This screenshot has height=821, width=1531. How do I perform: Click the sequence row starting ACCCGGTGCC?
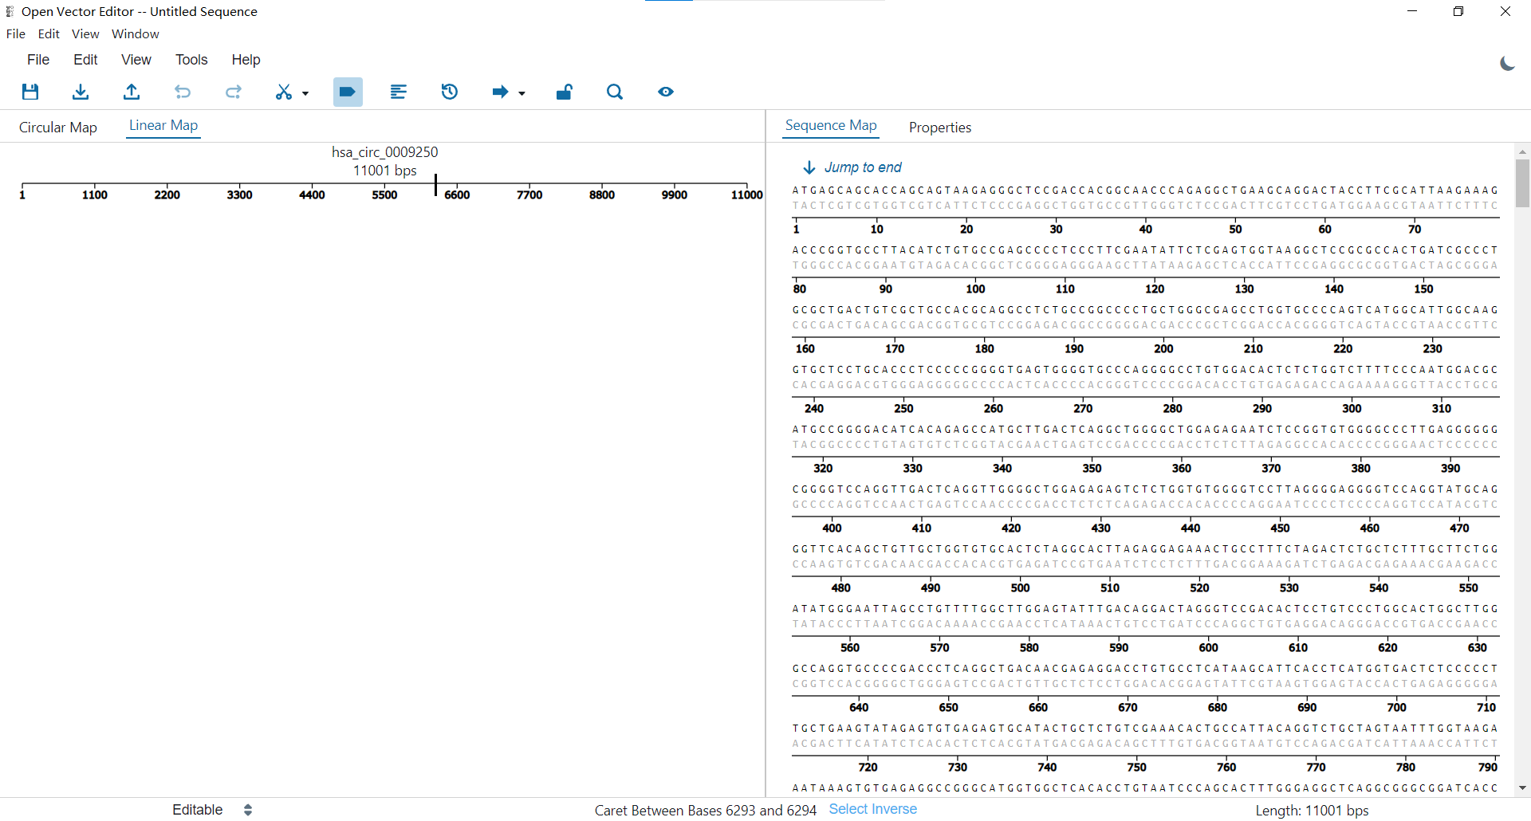pyautogui.click(x=1145, y=250)
